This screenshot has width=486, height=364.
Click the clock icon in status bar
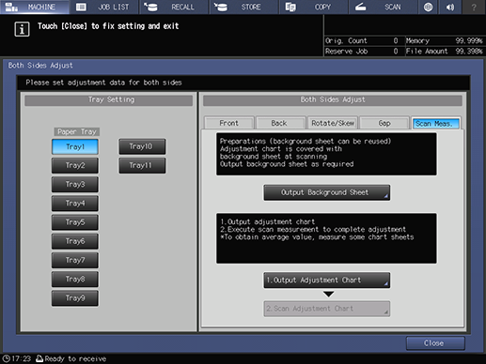coord(6,358)
